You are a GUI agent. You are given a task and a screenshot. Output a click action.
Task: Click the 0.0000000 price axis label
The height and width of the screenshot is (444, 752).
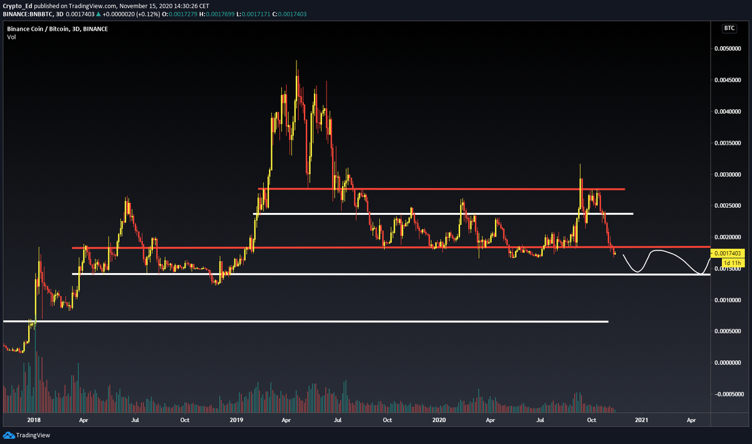pos(729,363)
